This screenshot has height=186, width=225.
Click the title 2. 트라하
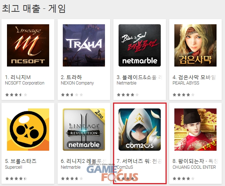pos(71,77)
